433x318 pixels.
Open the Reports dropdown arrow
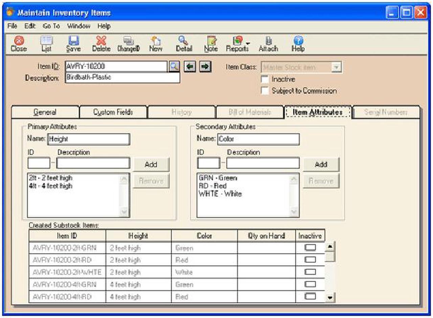tap(248, 43)
